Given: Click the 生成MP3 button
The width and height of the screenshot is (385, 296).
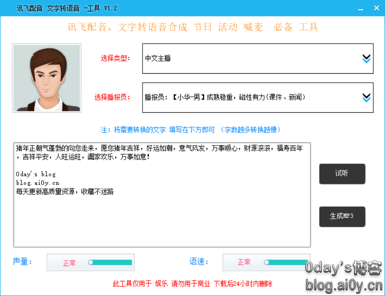Looking at the screenshot, I should [342, 216].
